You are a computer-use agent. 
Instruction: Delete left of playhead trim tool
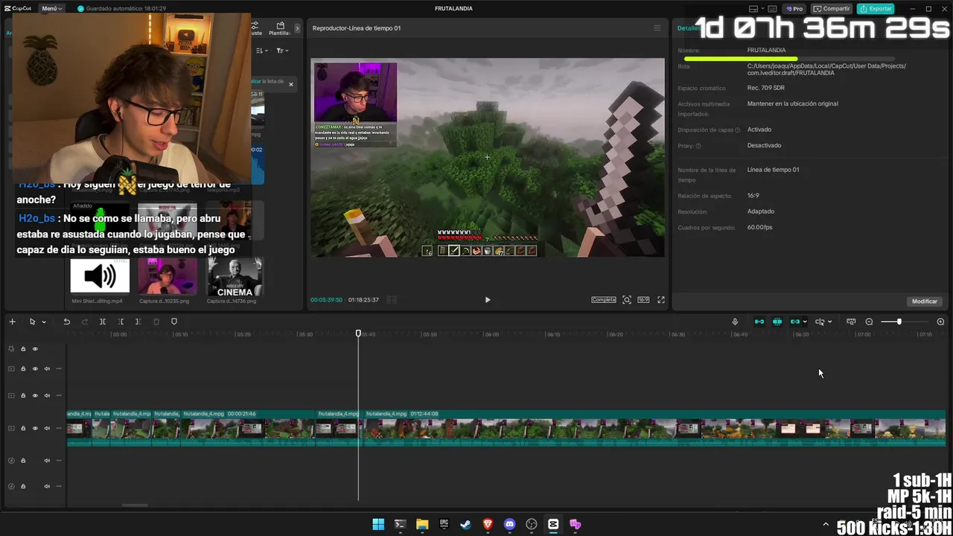coord(121,322)
